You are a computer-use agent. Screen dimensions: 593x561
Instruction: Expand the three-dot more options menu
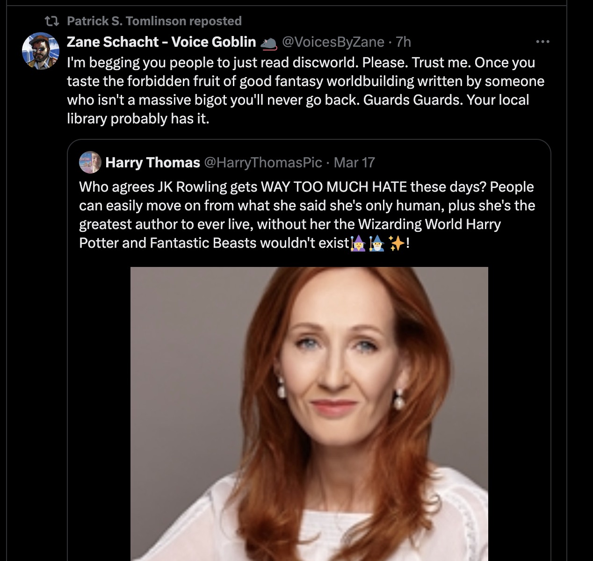[542, 42]
